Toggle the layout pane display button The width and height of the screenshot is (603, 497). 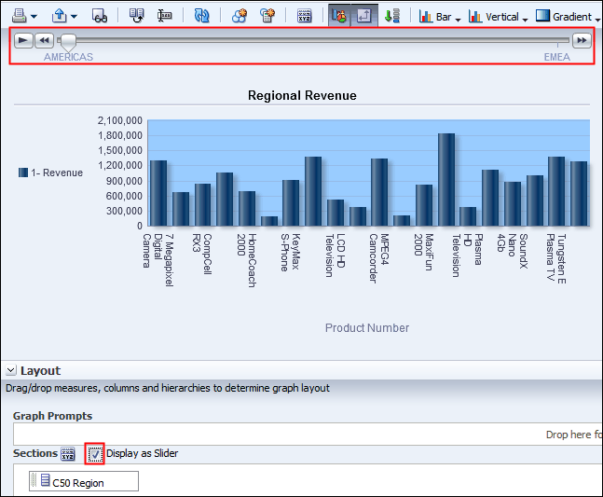[x=364, y=16]
